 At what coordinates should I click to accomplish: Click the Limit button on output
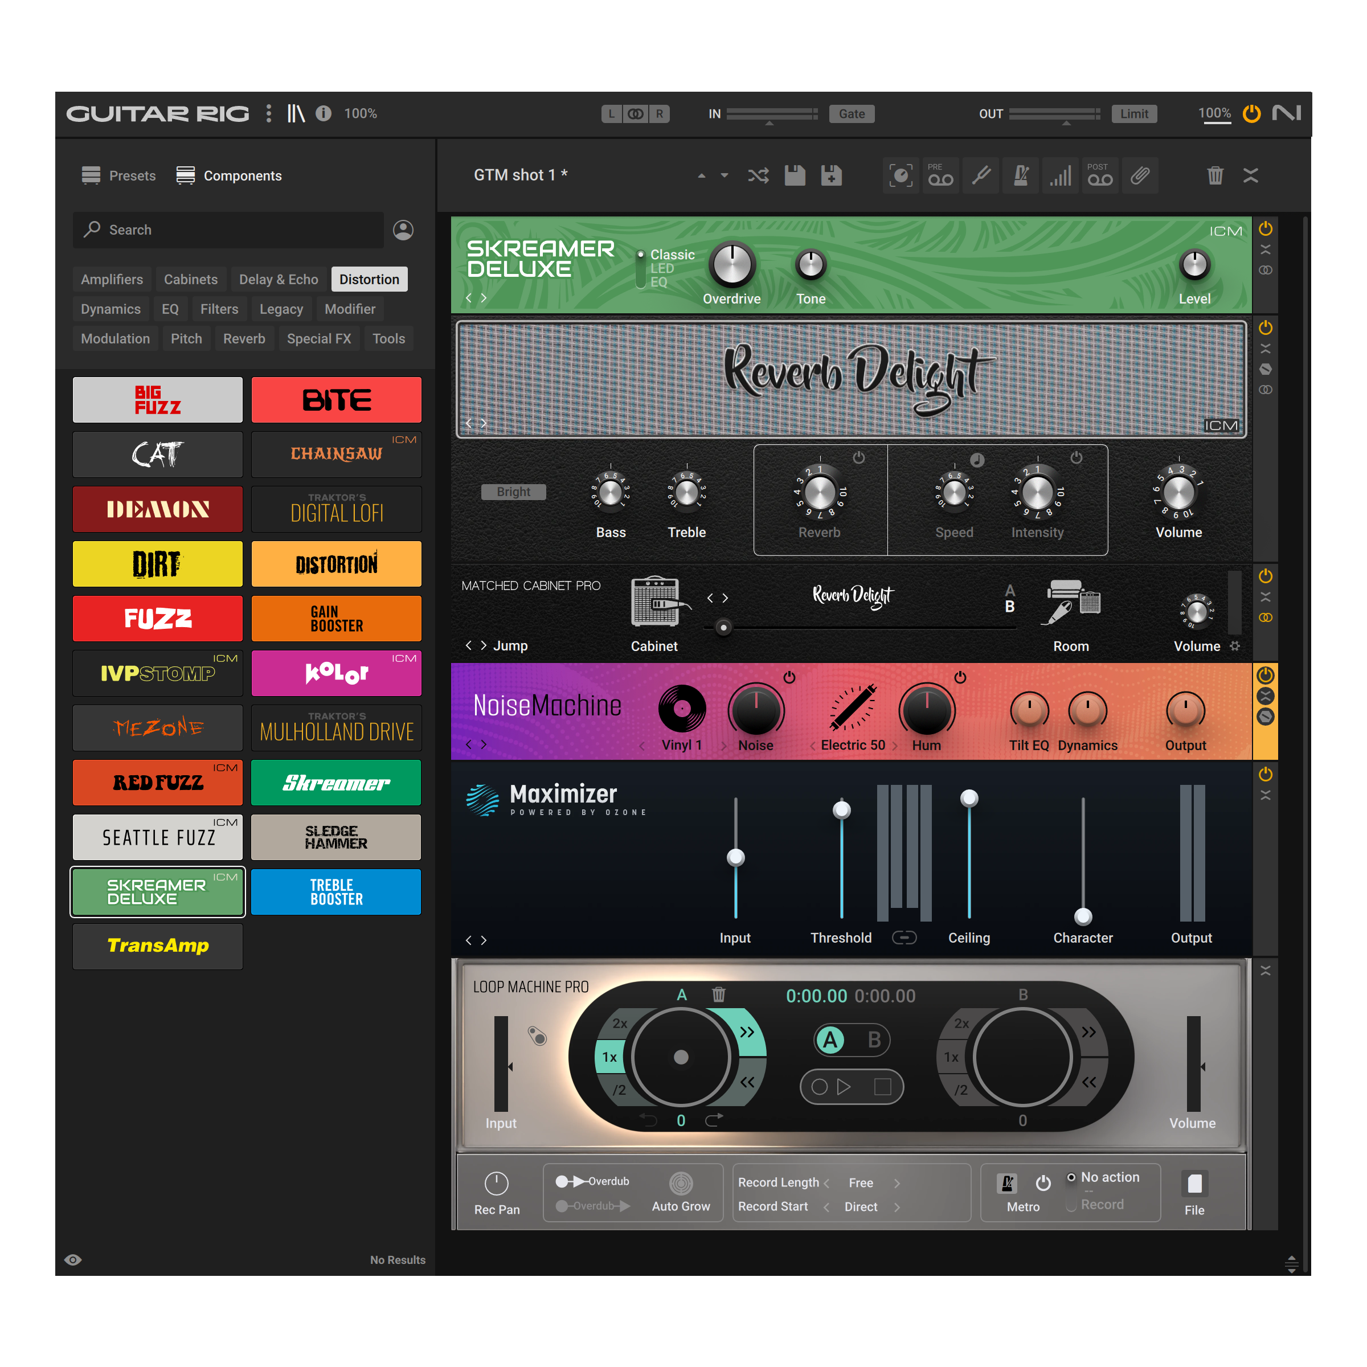pos(1133,114)
